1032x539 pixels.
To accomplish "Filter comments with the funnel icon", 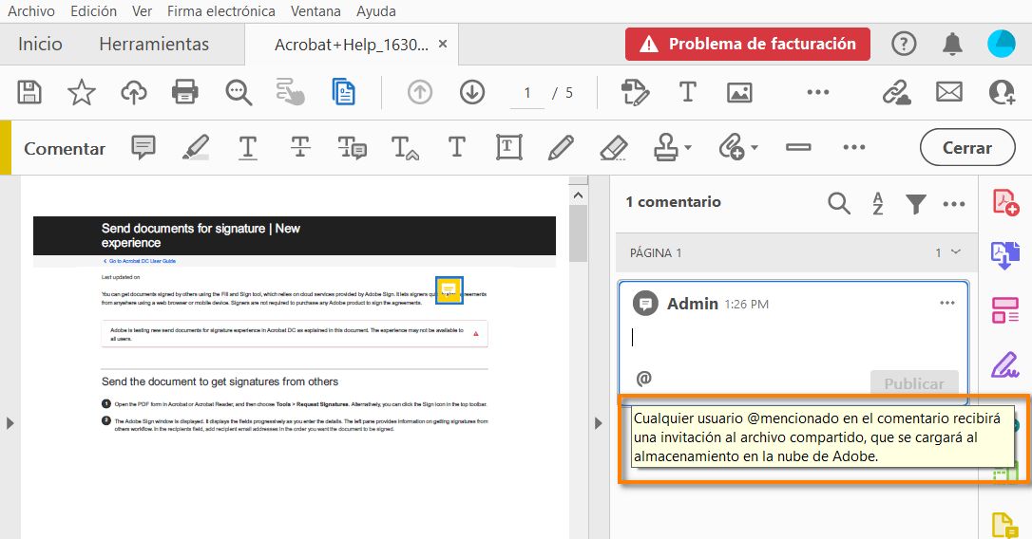I will pos(916,204).
